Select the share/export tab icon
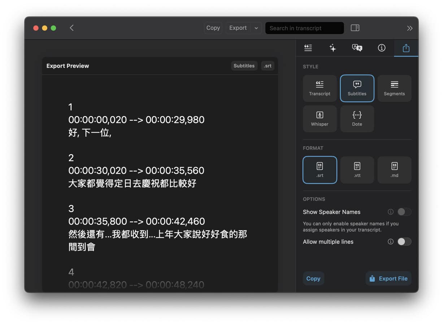 [x=406, y=48]
